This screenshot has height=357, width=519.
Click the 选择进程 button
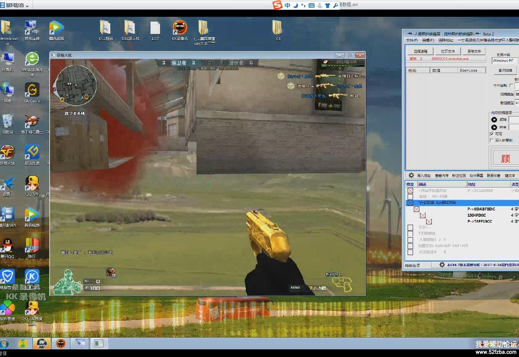point(420,52)
